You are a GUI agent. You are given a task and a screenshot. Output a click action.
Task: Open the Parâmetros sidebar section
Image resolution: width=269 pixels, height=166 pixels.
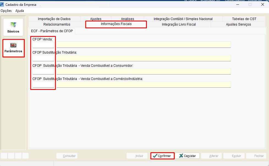pyautogui.click(x=13, y=48)
